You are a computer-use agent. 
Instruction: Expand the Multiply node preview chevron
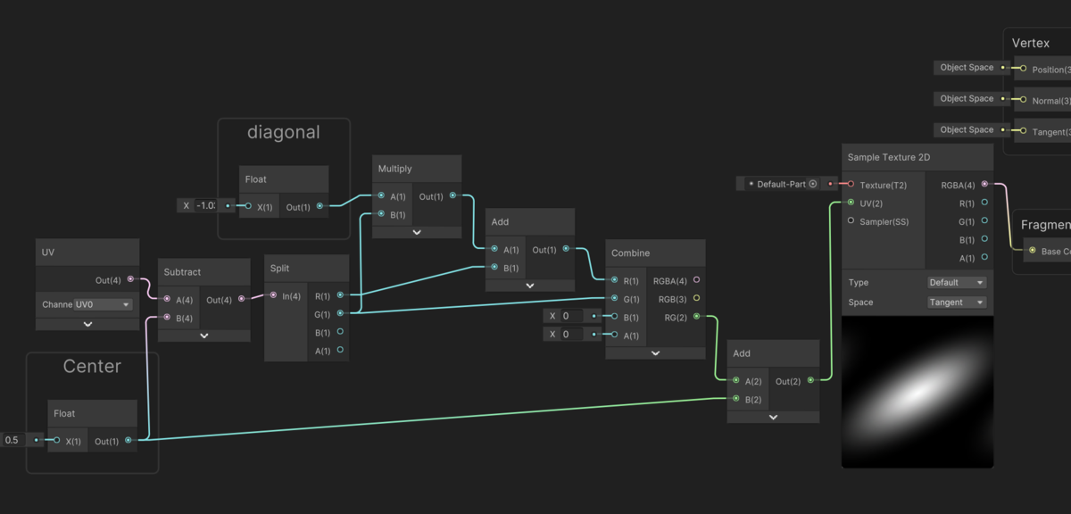pos(417,232)
